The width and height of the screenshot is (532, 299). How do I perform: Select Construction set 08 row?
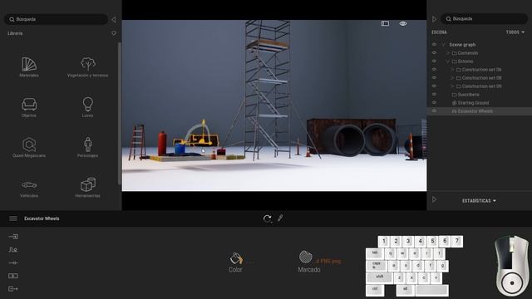click(480, 78)
